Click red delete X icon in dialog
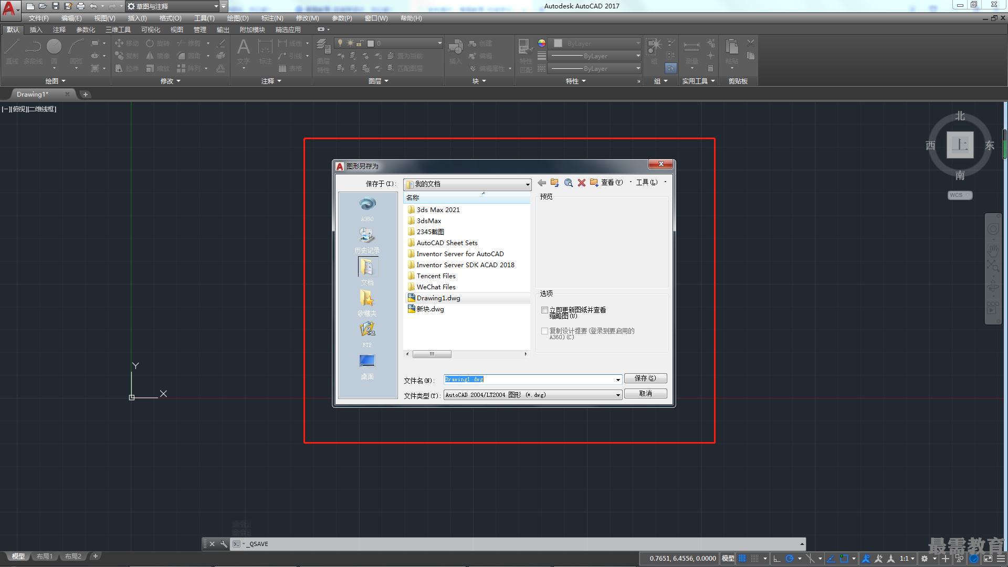 (x=581, y=183)
